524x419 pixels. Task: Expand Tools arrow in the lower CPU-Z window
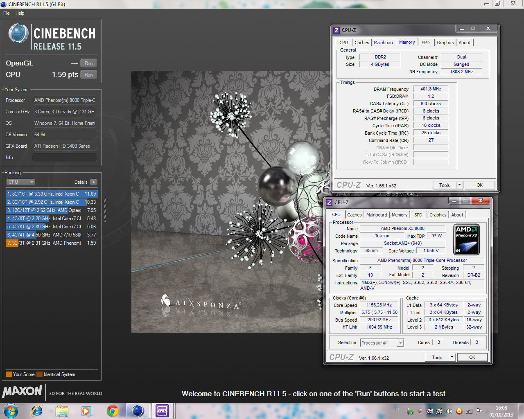point(452,357)
